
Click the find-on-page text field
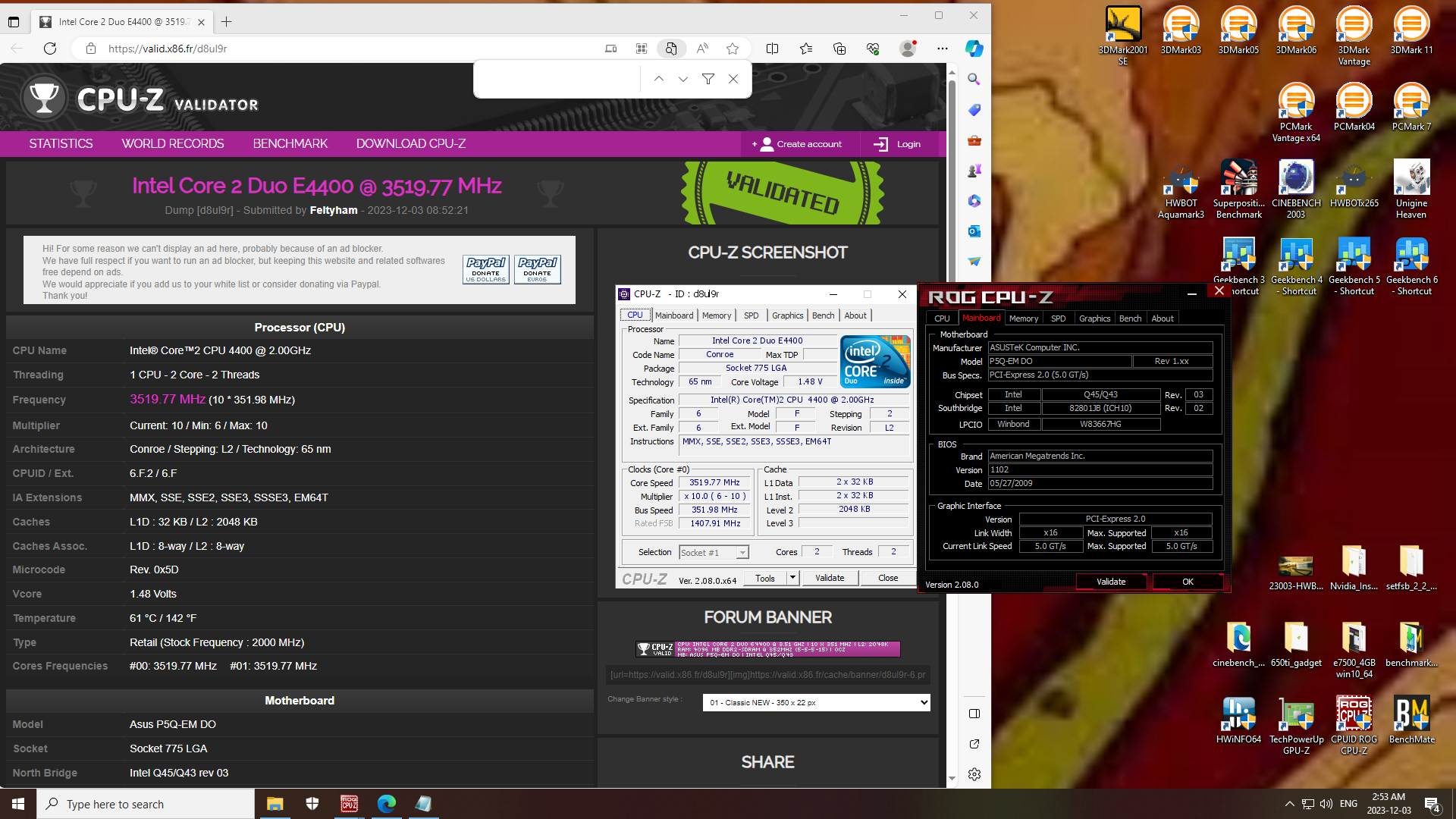click(x=558, y=79)
